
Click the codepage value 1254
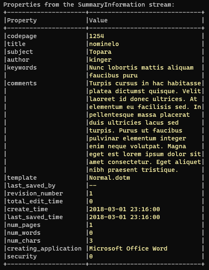point(97,36)
